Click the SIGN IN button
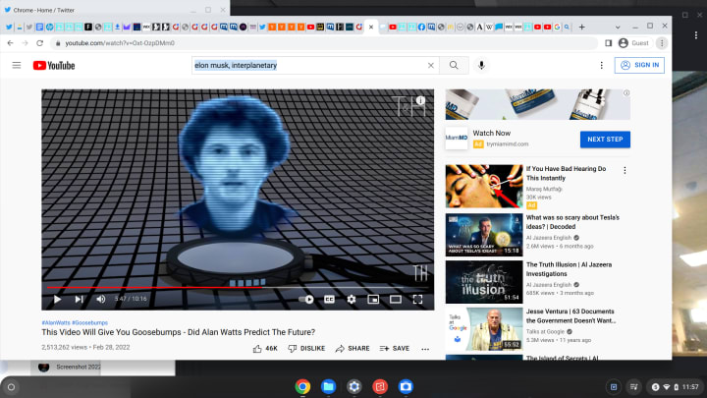 pyautogui.click(x=639, y=65)
